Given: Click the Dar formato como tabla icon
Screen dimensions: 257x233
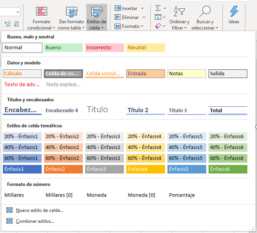Looking at the screenshot, I should 72,12.
